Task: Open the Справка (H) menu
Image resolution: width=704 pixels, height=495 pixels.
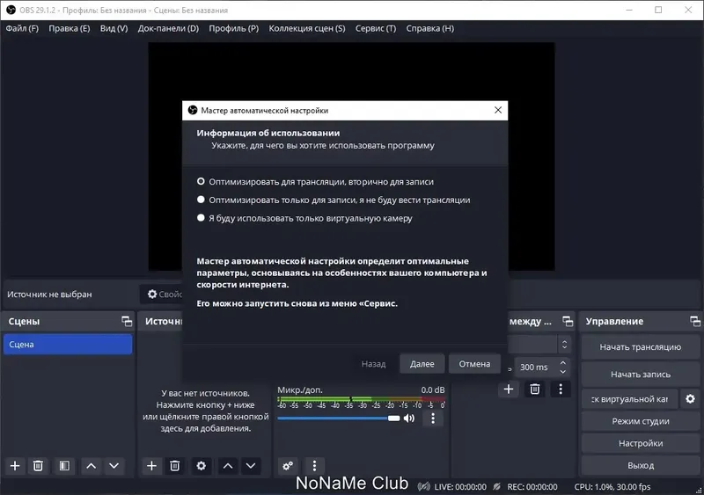Action: (x=430, y=28)
